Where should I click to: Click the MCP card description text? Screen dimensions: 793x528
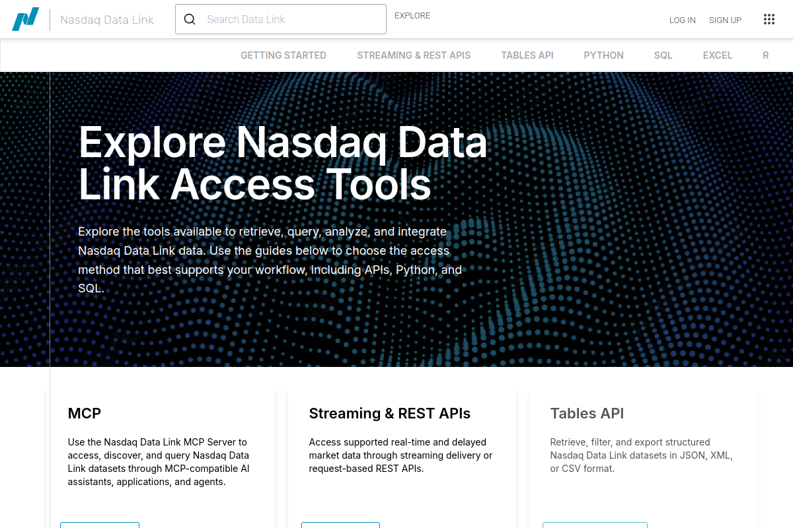159,462
